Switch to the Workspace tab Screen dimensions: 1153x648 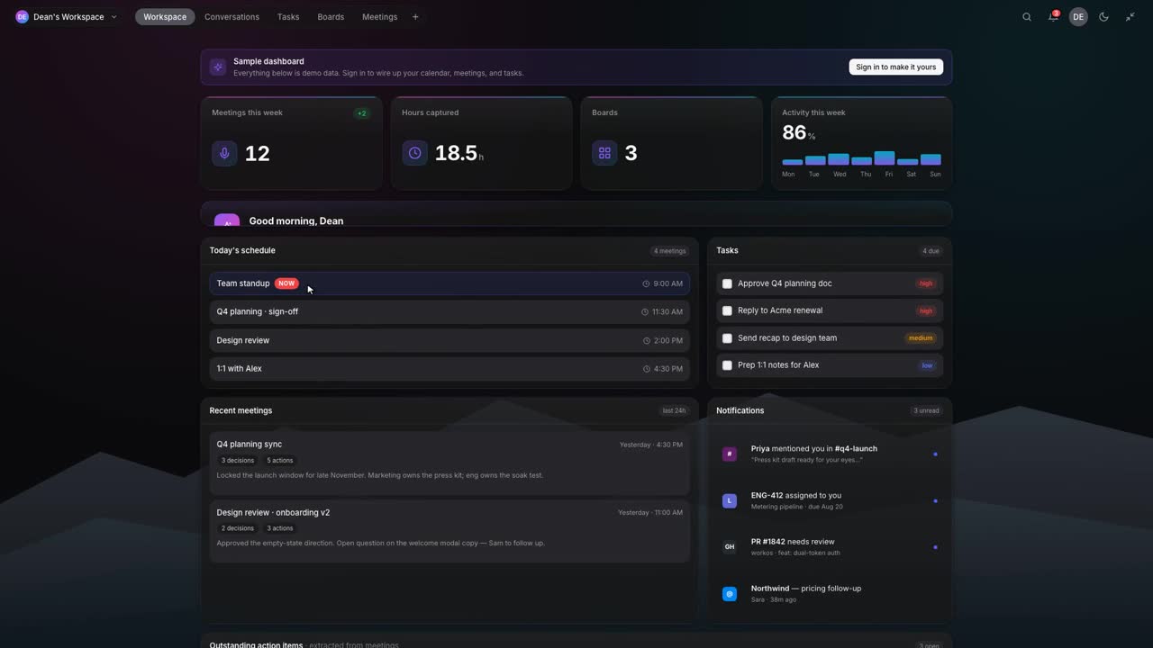point(165,17)
